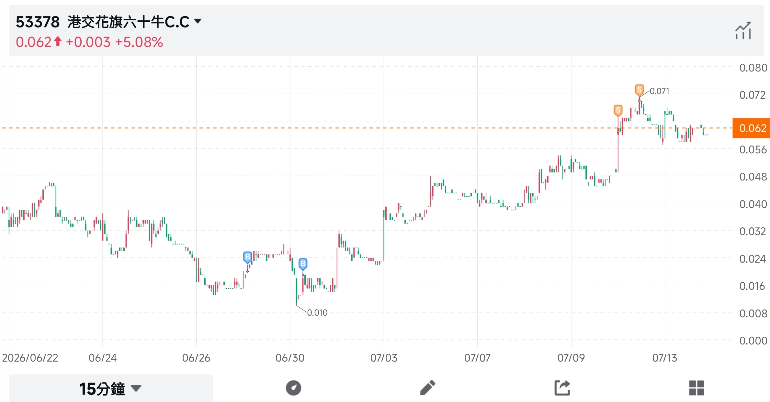The height and width of the screenshot is (402, 770).
Task: Click the 06/30 date axis label
Action: click(290, 358)
